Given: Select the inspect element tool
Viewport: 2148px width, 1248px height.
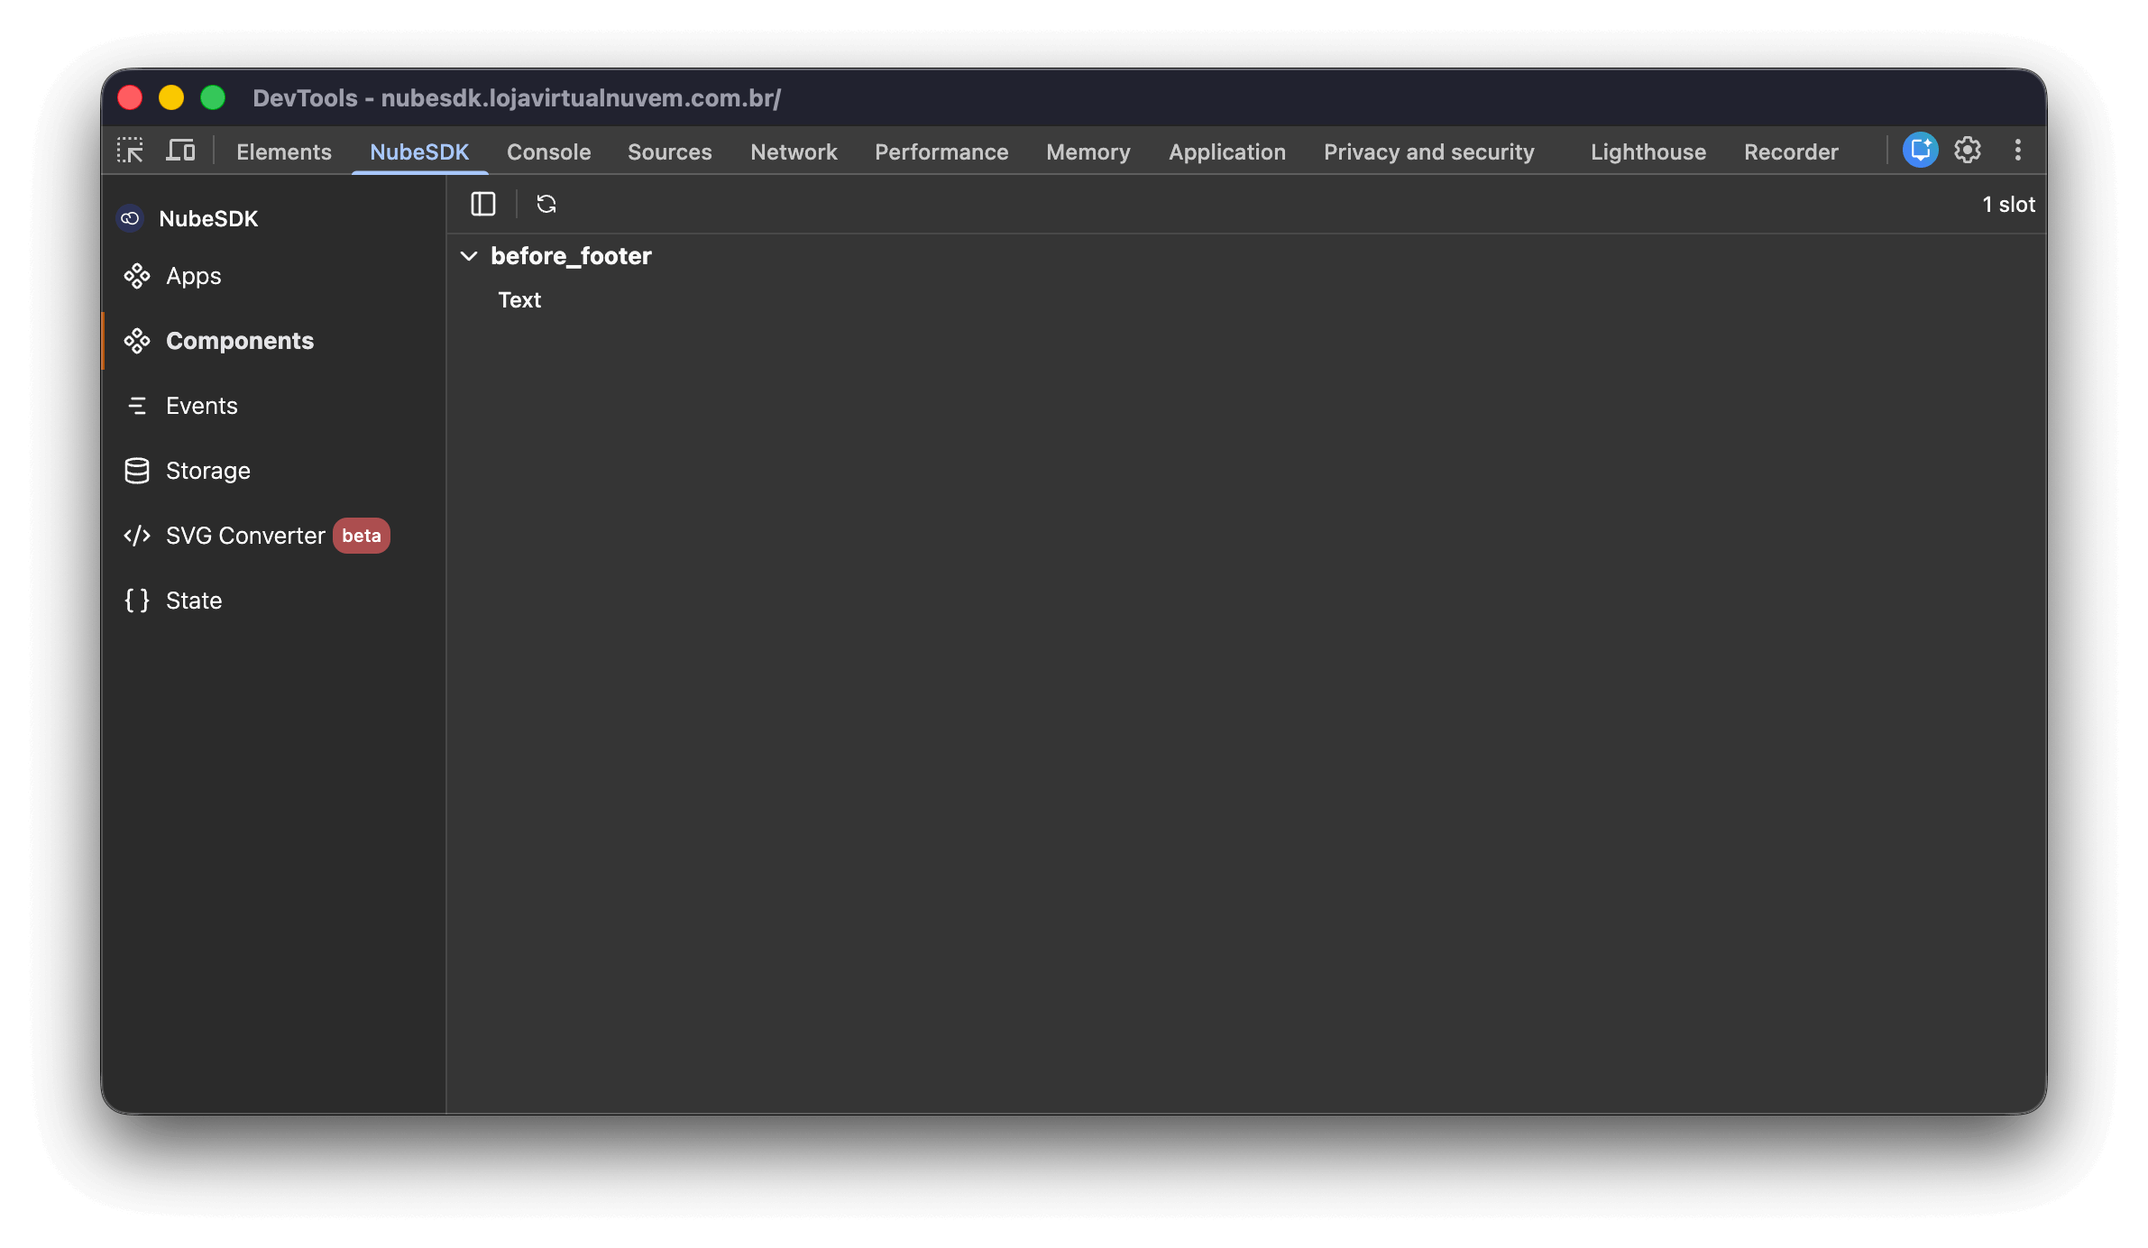Looking at the screenshot, I should 130,151.
